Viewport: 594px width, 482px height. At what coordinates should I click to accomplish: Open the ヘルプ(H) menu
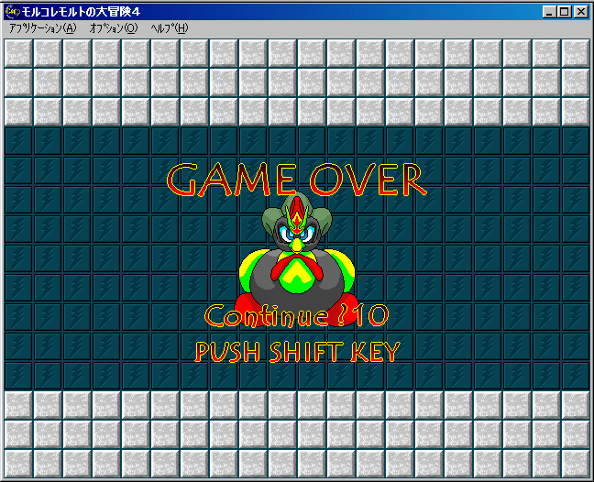170,28
